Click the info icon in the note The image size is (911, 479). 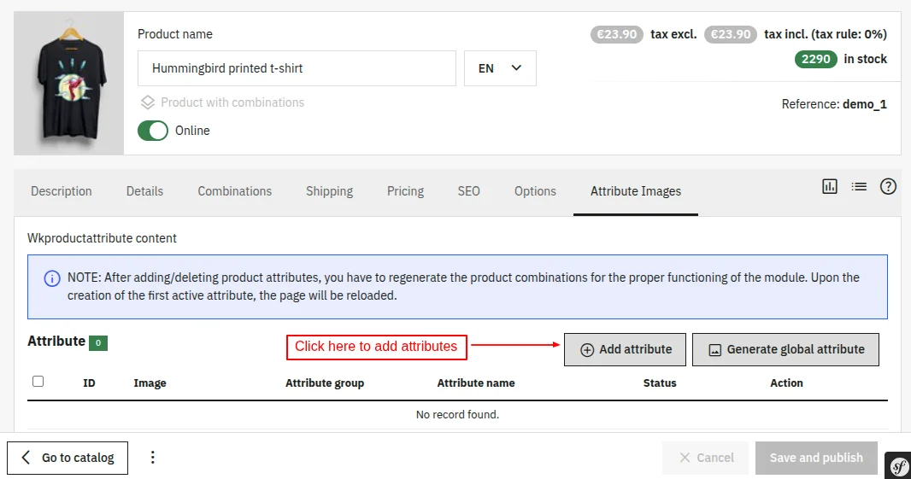point(52,278)
